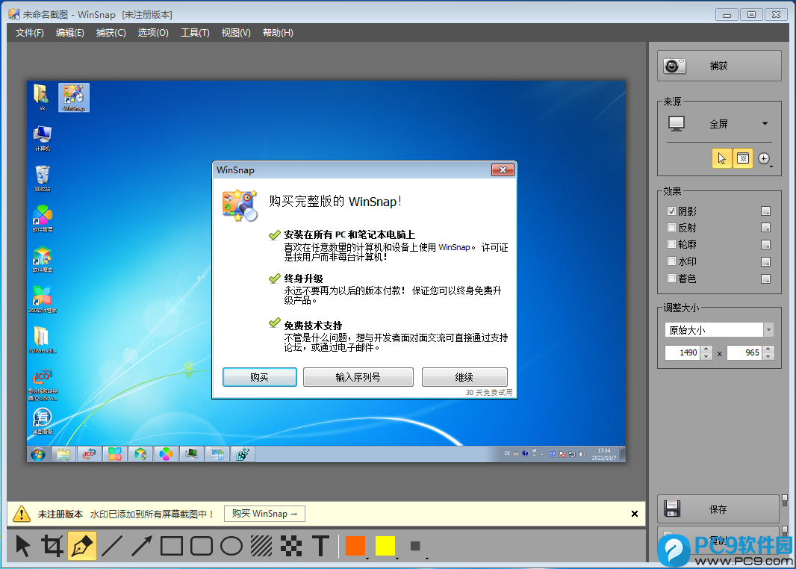This screenshot has height=569, width=796.
Task: Click 购买 in the WinSnap dialog
Action: point(259,377)
